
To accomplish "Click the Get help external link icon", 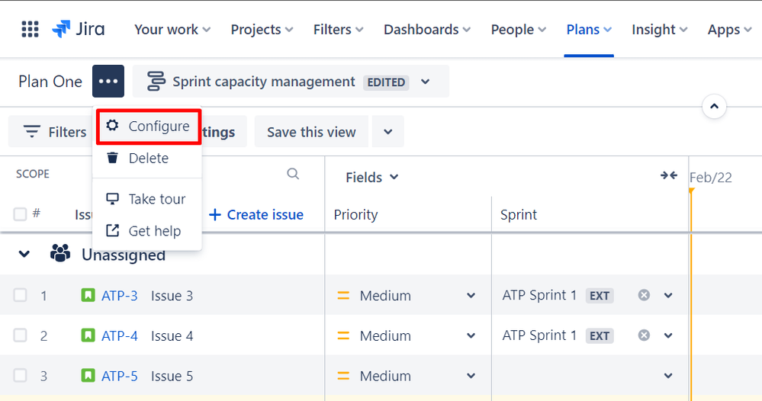I will click(x=112, y=230).
